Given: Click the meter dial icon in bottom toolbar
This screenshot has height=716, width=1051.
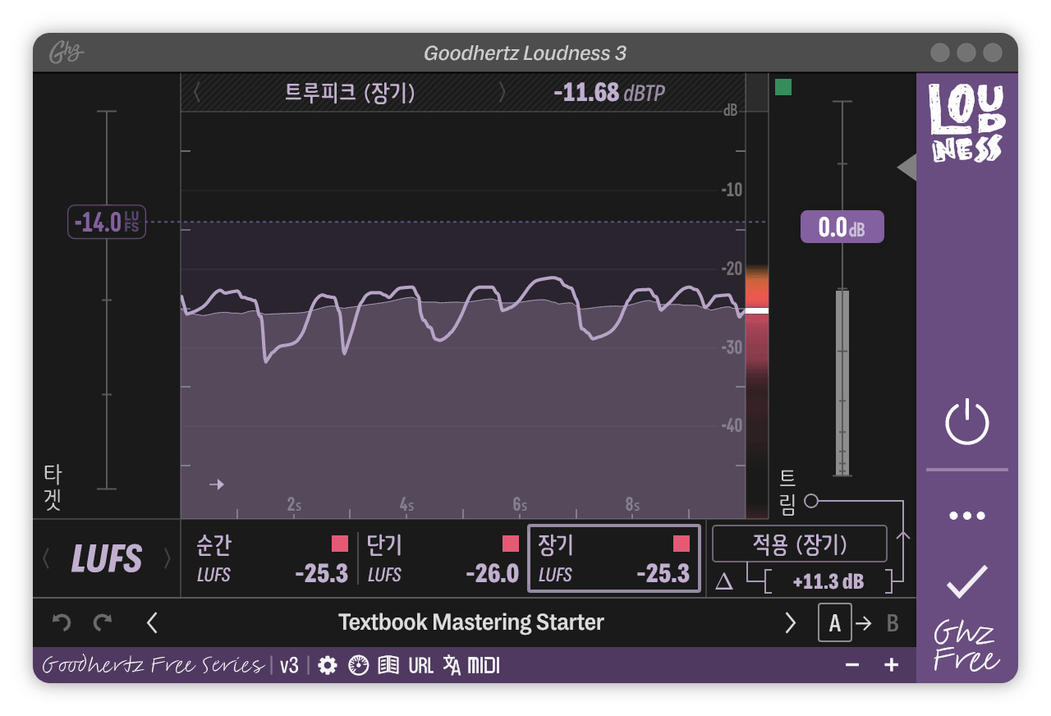Looking at the screenshot, I should click(358, 665).
